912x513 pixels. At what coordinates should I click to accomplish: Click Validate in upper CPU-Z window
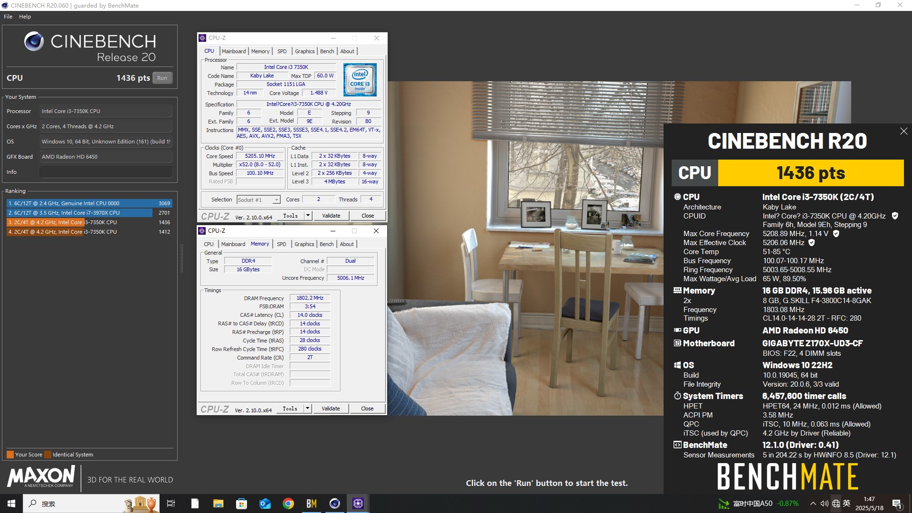tap(331, 216)
